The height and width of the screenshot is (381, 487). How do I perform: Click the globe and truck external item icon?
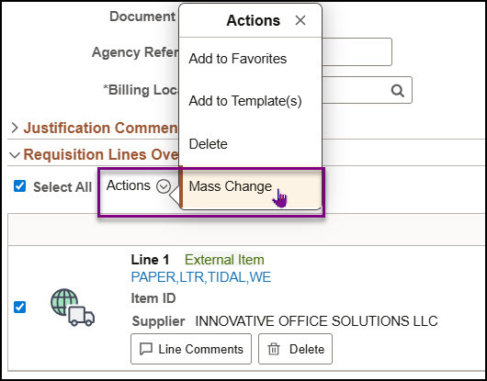[x=73, y=308]
